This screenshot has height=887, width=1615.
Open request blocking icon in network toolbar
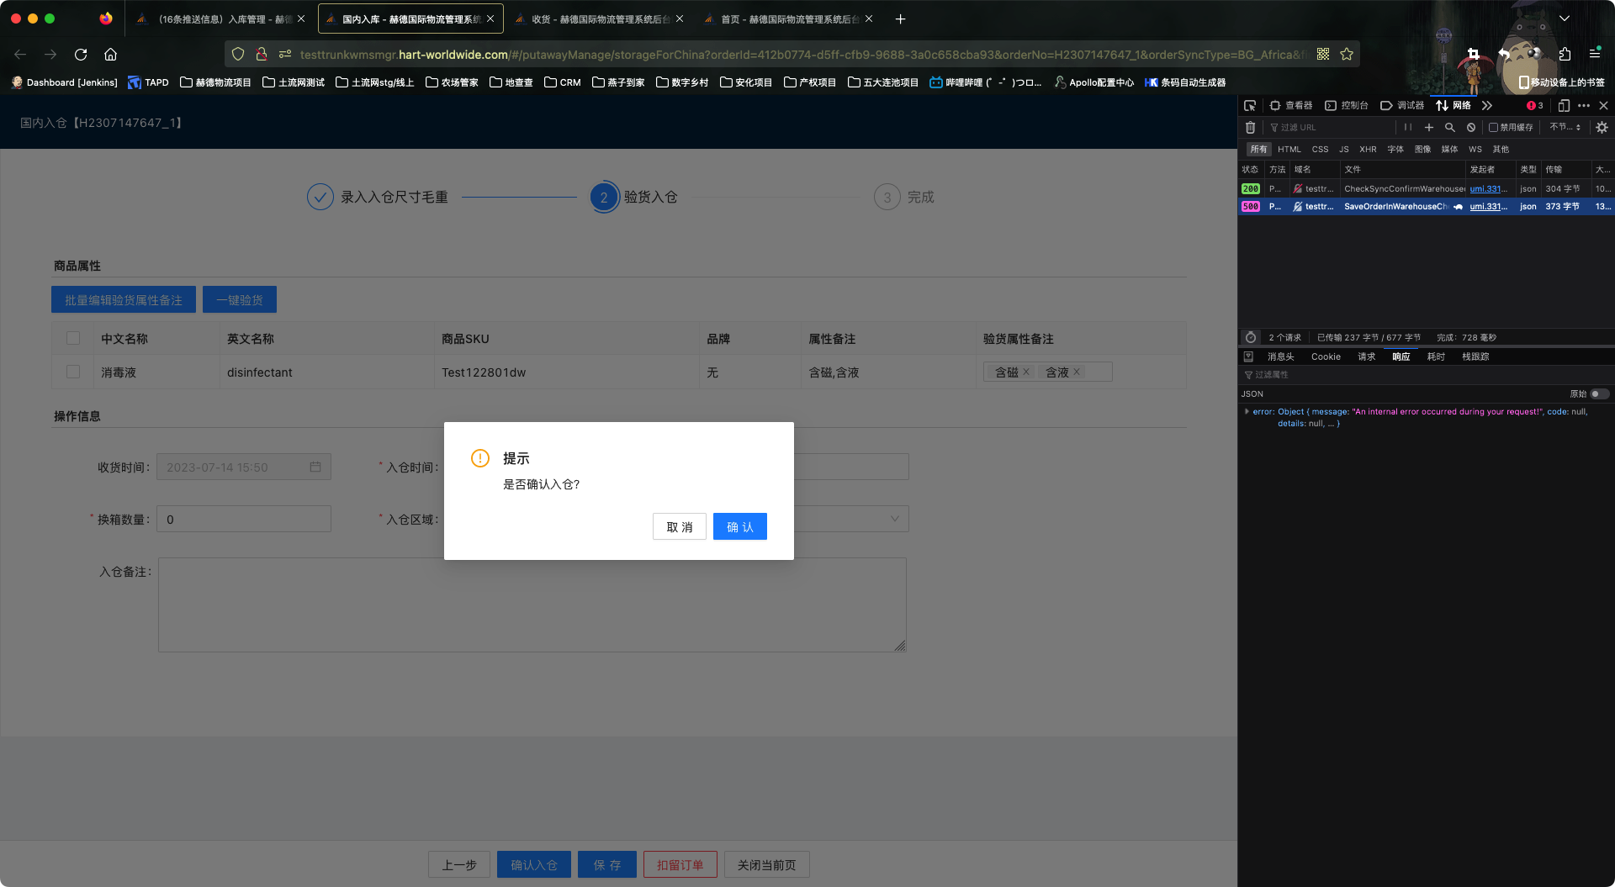[x=1470, y=127]
